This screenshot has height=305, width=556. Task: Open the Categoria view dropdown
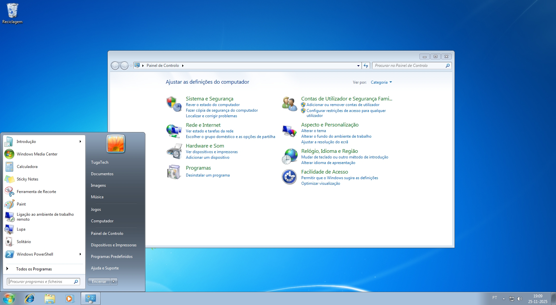pos(381,82)
